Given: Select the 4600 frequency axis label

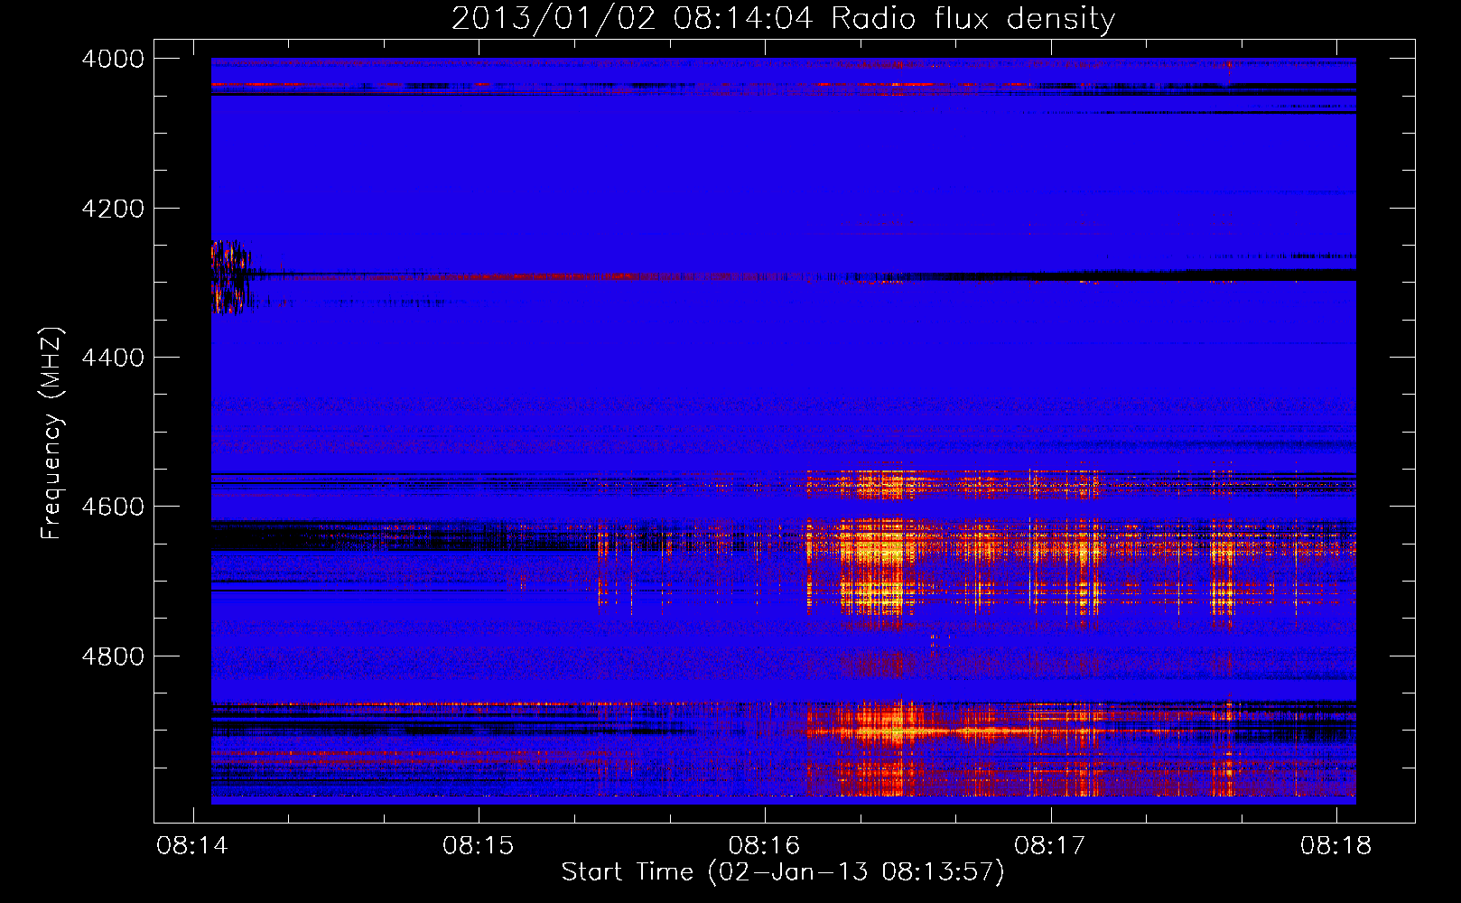Looking at the screenshot, I should point(113,507).
